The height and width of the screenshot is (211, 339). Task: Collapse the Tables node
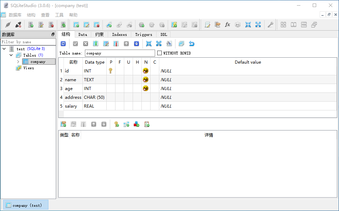tap(11, 55)
